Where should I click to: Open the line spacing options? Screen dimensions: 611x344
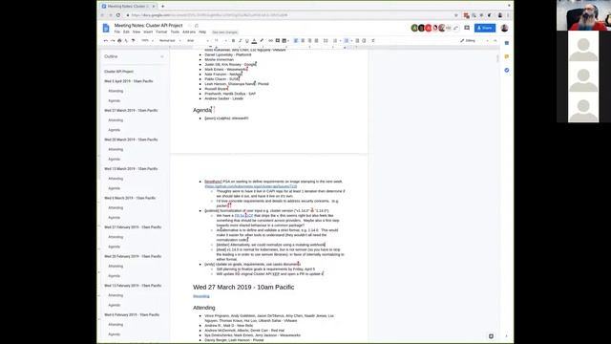coord(326,40)
